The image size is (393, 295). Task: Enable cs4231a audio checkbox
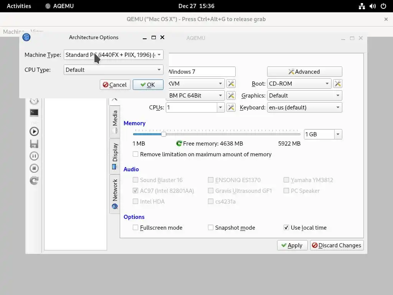(211, 201)
